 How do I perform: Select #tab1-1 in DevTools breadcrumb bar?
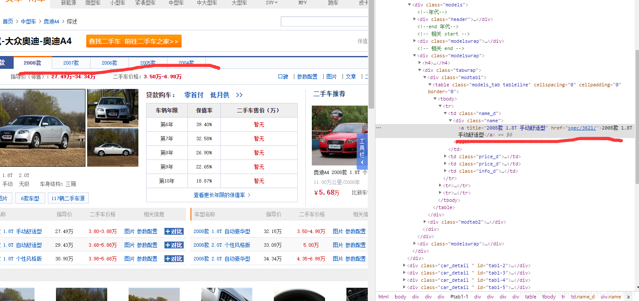pos(459,297)
